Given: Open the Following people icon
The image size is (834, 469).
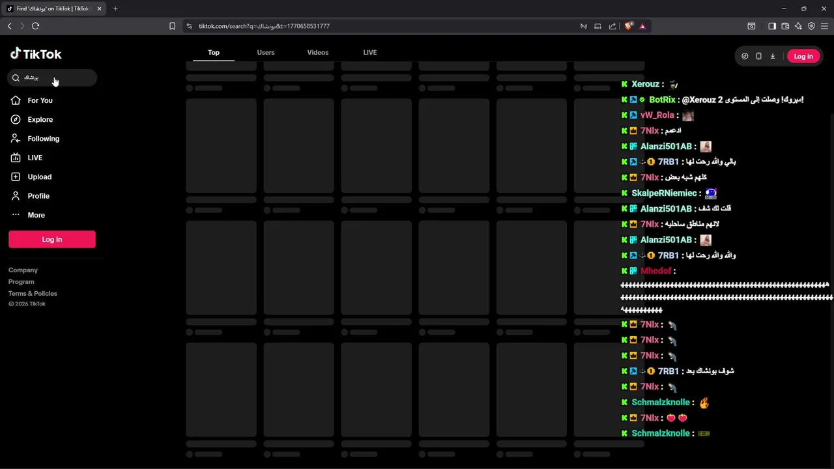Looking at the screenshot, I should (16, 139).
